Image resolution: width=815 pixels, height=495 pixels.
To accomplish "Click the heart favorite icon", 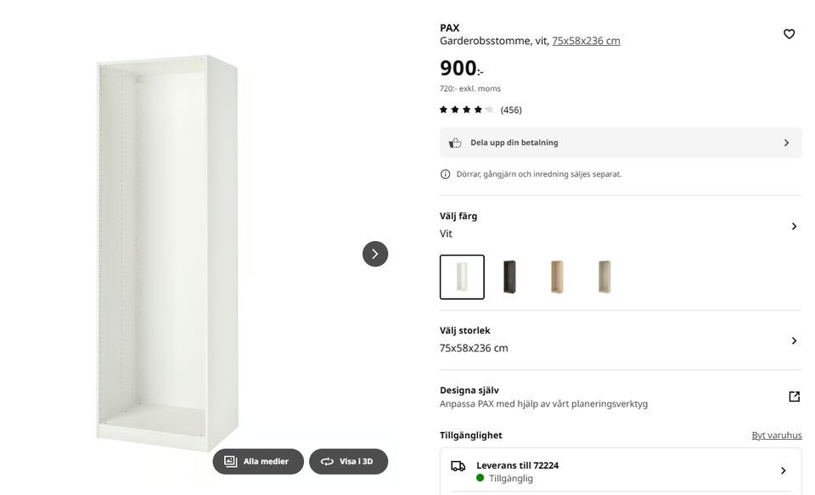I will click(789, 34).
